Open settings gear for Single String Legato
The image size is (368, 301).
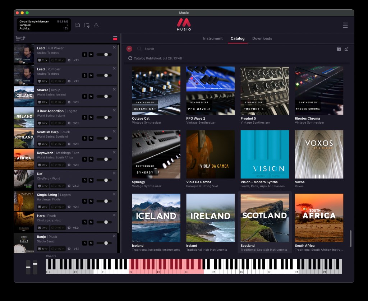pos(69,207)
